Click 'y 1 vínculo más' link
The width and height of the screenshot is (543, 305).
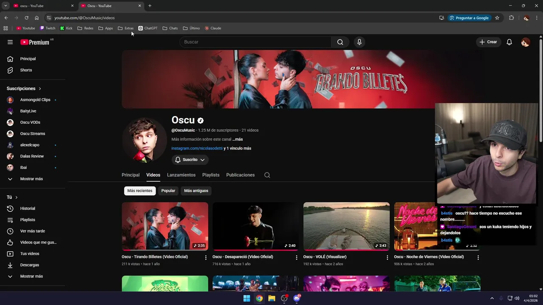pyautogui.click(x=238, y=149)
